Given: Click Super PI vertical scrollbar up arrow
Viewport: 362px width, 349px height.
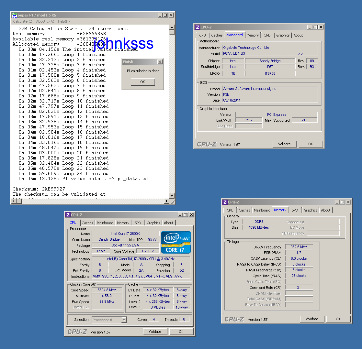Looking at the screenshot, I should pos(172,27).
